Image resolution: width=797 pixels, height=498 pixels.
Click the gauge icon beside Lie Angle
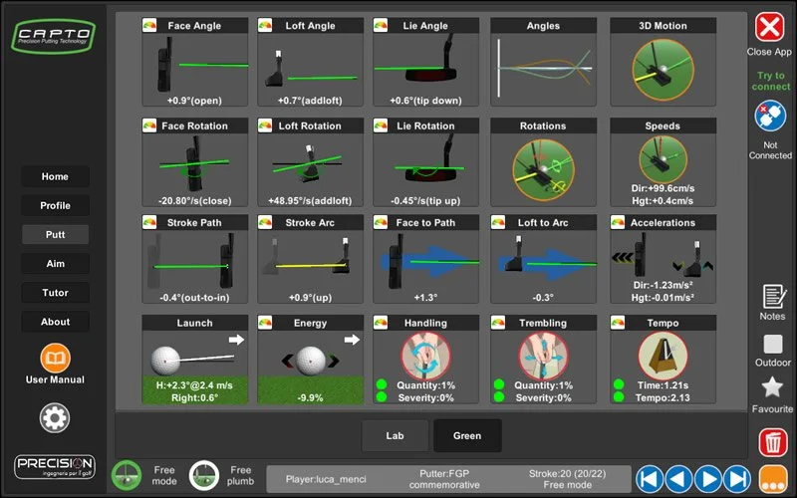coord(381,26)
